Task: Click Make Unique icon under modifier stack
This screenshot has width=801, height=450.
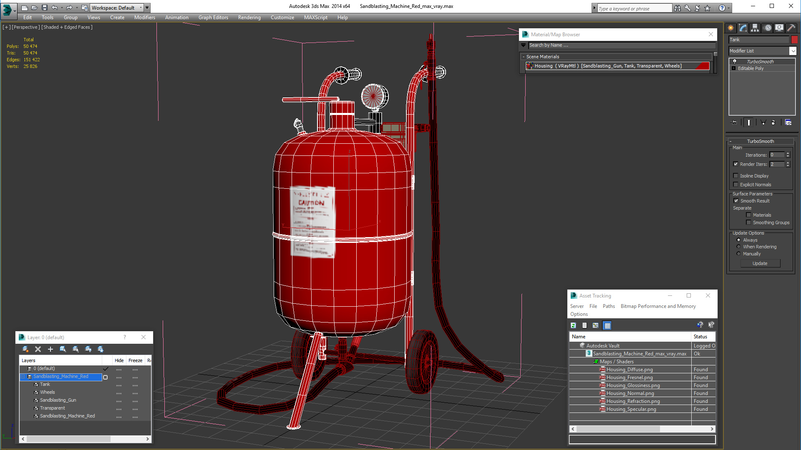Action: tap(763, 122)
